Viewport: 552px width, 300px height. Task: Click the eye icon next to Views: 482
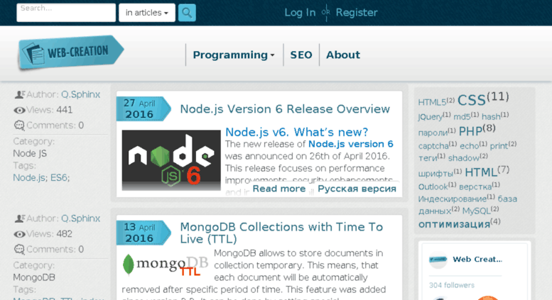19,234
